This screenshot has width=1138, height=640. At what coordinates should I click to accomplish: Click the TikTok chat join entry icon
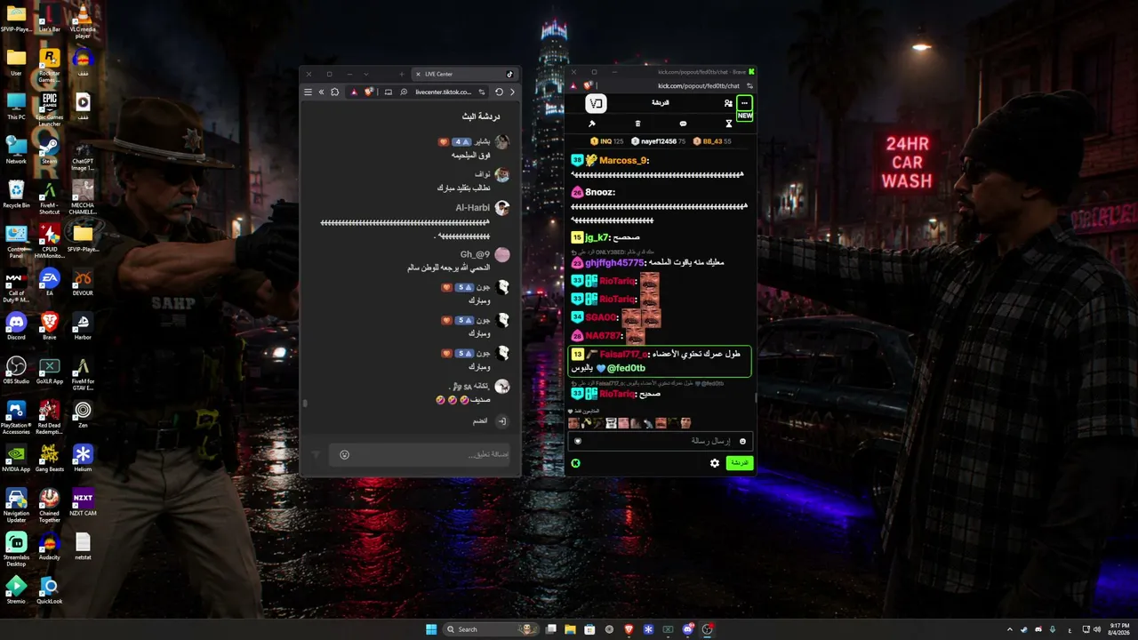point(502,420)
